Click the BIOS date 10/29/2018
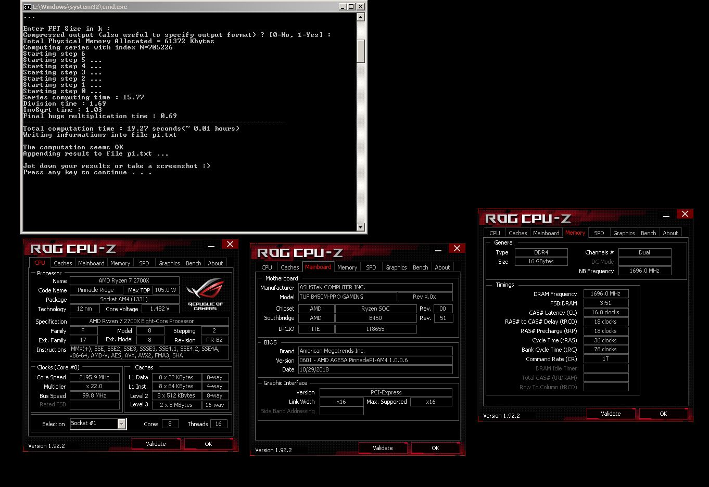The width and height of the screenshot is (709, 487). pos(375,369)
